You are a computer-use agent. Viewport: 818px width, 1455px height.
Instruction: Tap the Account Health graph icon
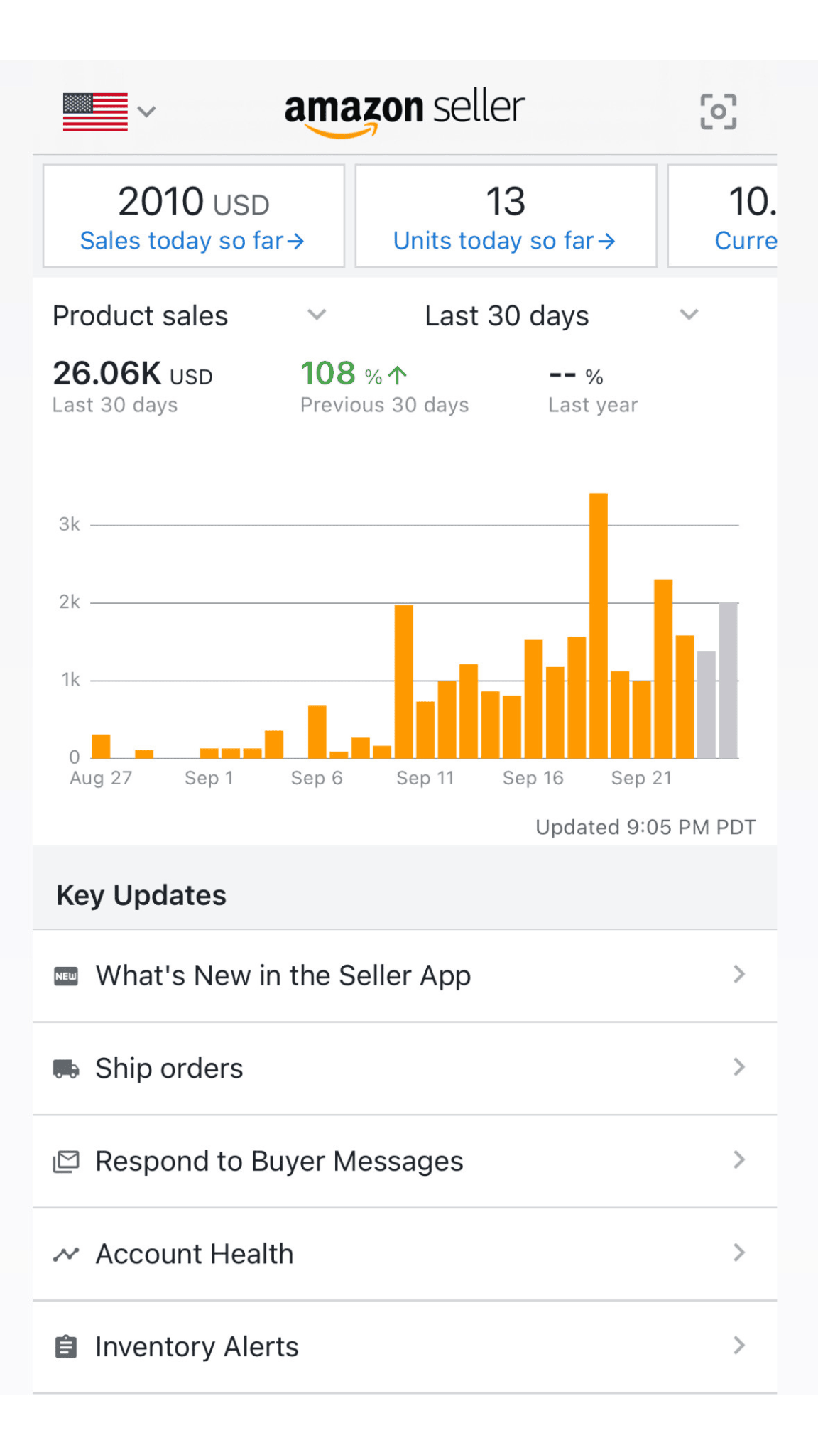(x=66, y=1255)
